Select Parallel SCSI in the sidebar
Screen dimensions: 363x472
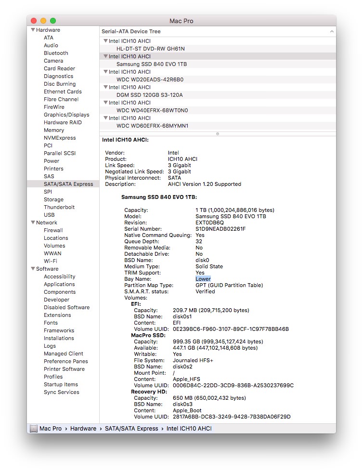click(x=60, y=153)
